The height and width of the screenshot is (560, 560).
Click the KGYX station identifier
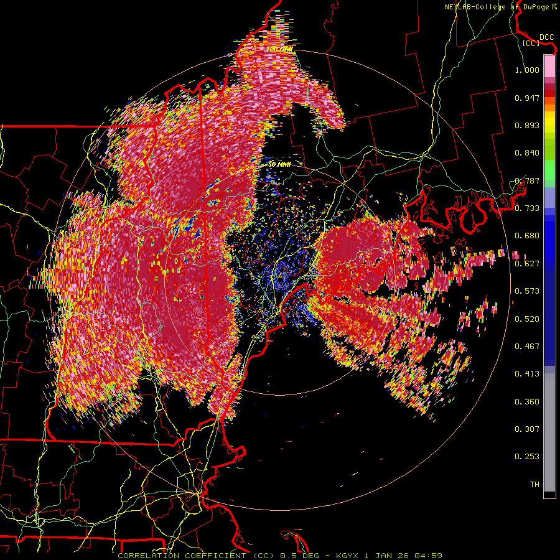point(348,556)
